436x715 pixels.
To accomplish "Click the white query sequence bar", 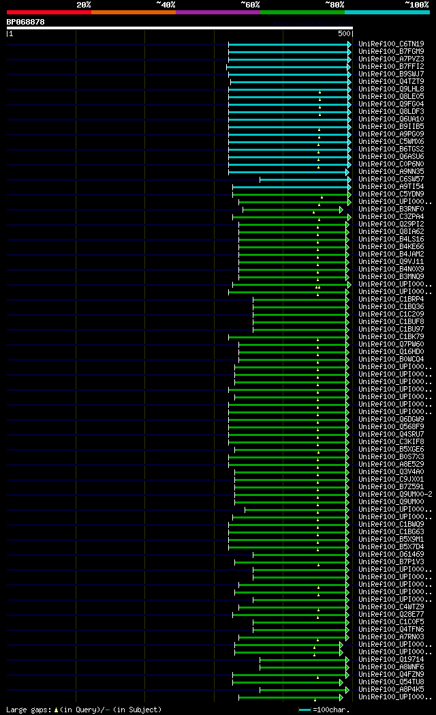I will point(180,28).
